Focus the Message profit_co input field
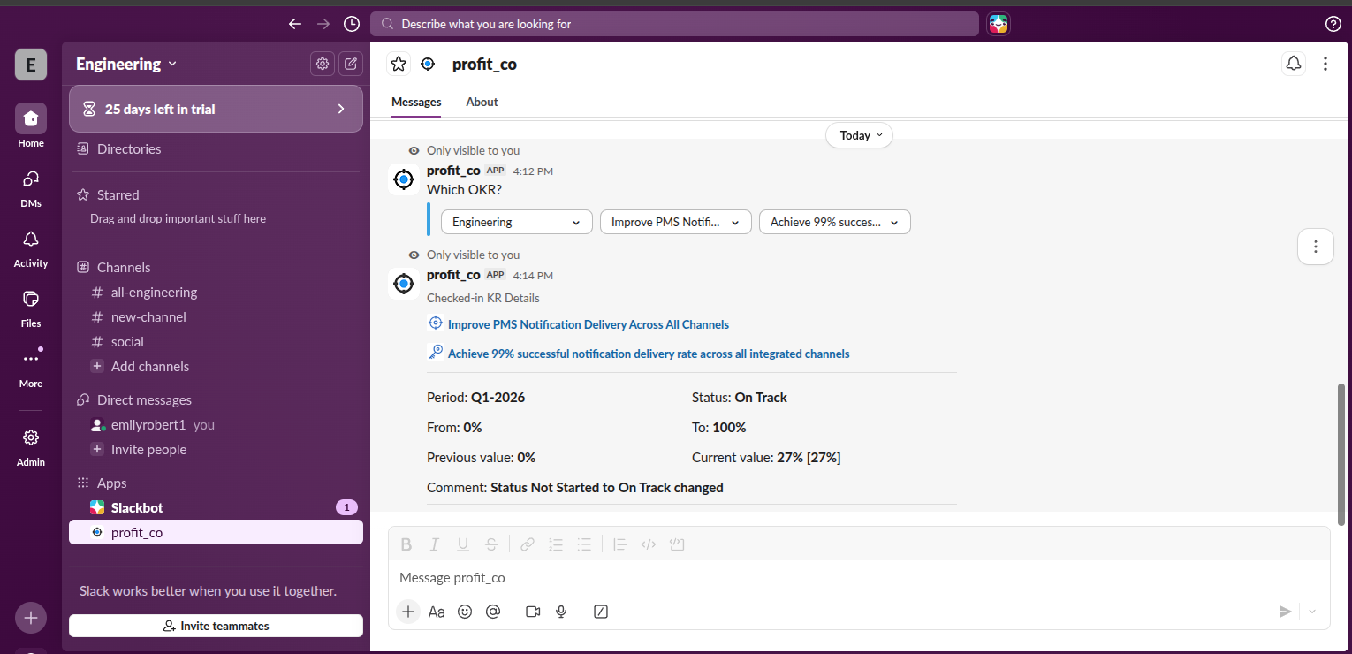1352x654 pixels. [x=859, y=578]
